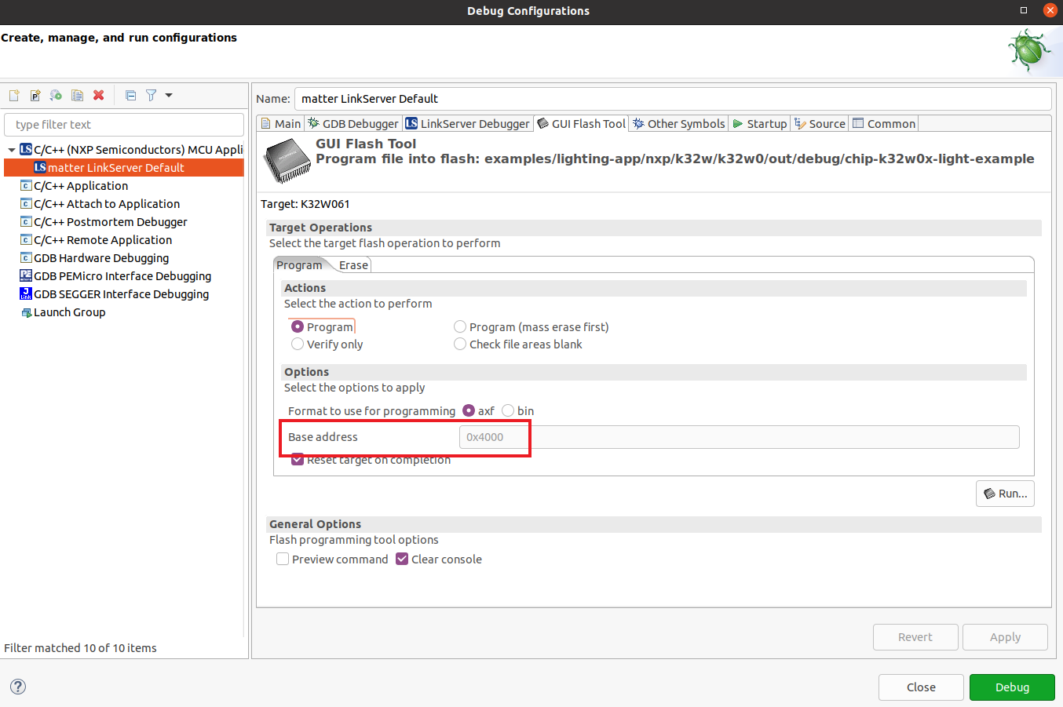
Task: Open the filter launch configurations tool
Action: pyautogui.click(x=151, y=95)
